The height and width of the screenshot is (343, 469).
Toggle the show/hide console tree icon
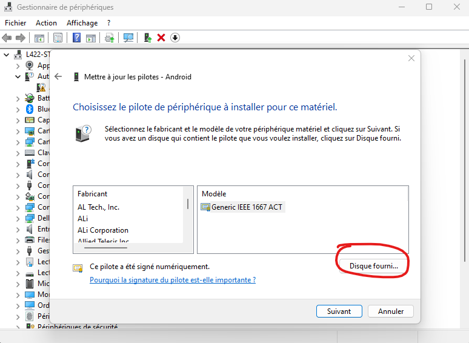39,38
